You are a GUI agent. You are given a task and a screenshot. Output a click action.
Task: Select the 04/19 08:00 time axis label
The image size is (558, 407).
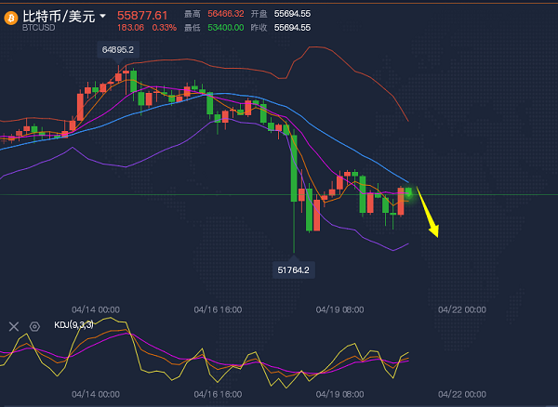pos(339,309)
